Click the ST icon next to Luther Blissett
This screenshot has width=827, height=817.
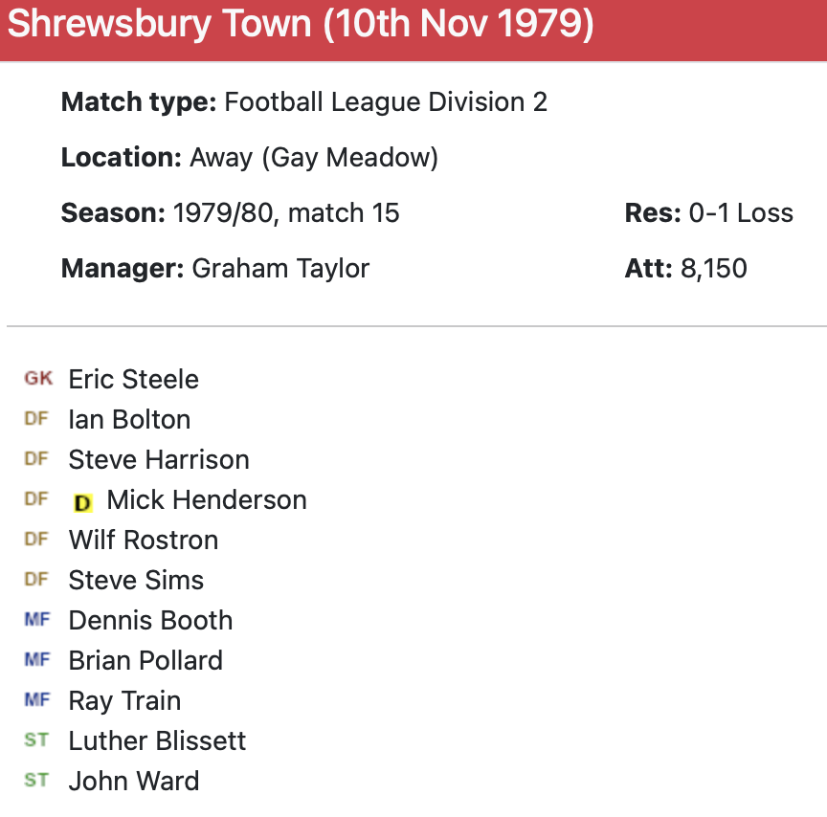(x=36, y=740)
